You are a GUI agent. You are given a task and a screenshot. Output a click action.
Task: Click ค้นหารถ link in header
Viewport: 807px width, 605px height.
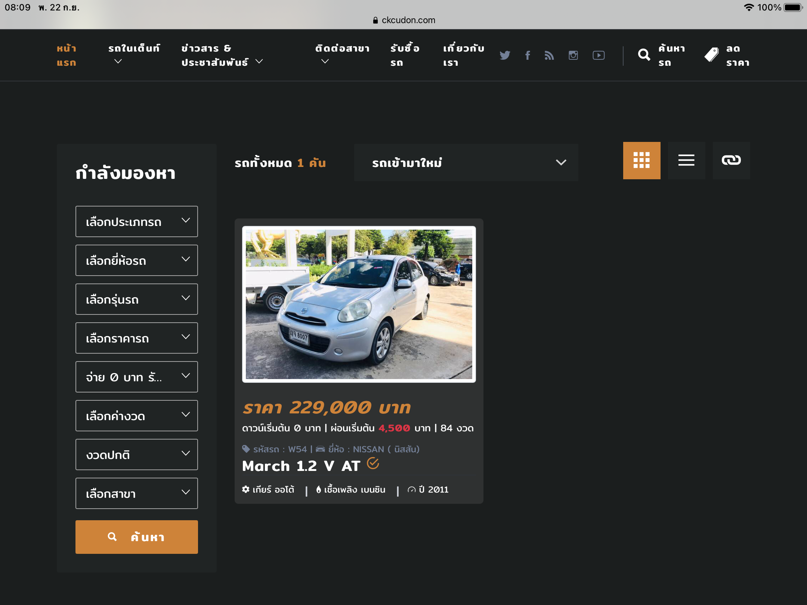coord(671,55)
